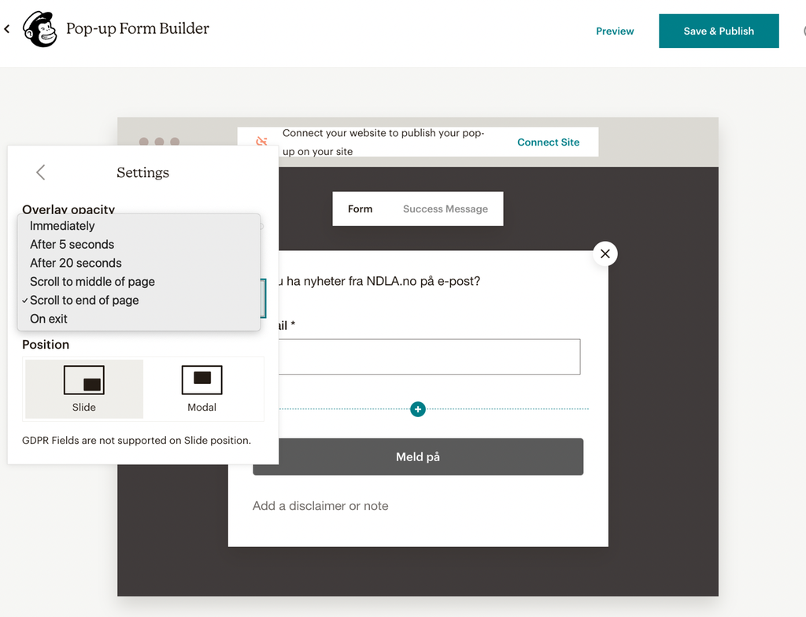Screen dimensions: 806x617
Task: Select Scroll to middle of page
Action: tap(92, 282)
